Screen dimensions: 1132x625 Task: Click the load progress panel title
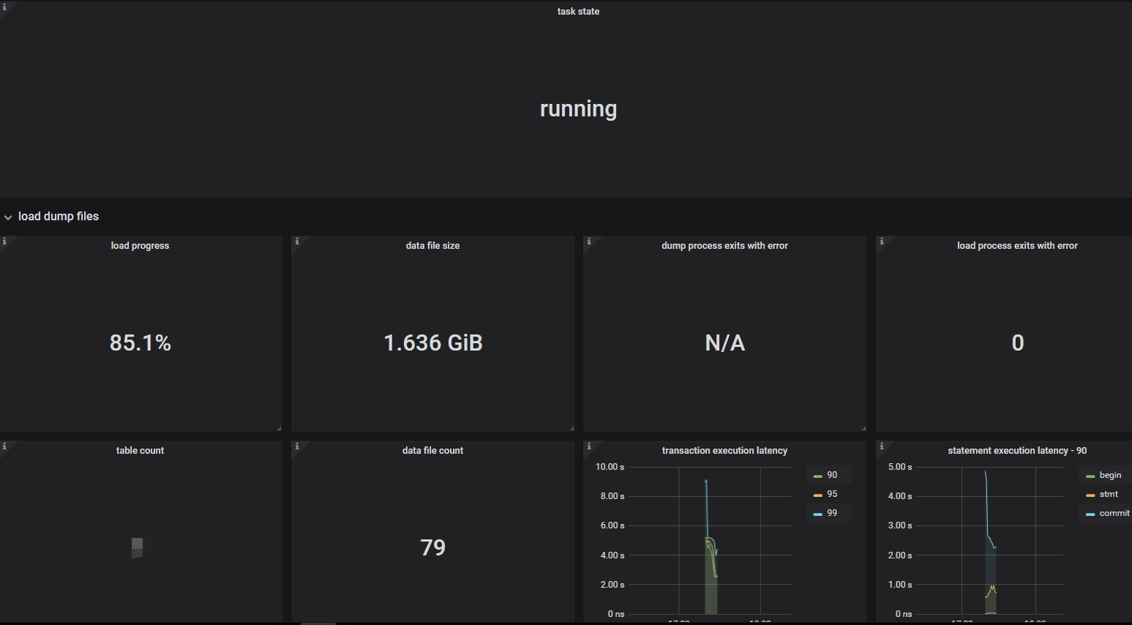(x=140, y=246)
